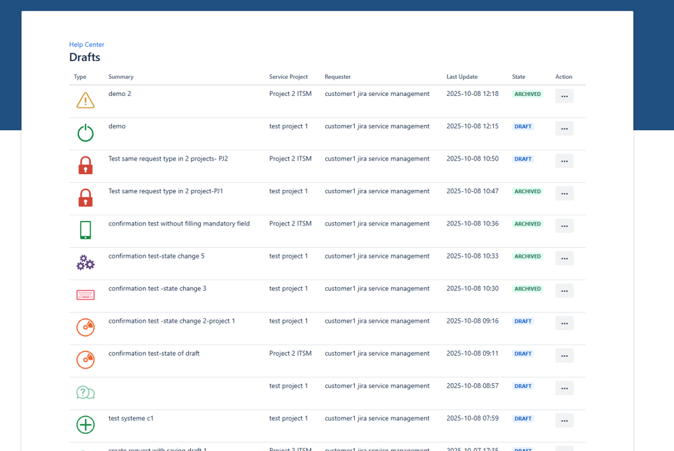Click the power icon beside the demo draft

click(x=85, y=133)
